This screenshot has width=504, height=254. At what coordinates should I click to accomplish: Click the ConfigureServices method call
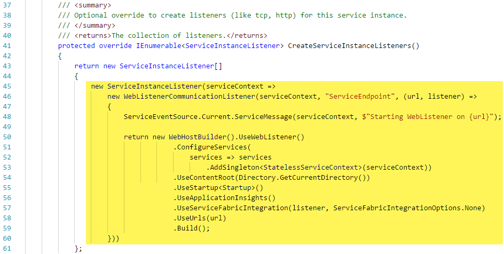pyautogui.click(x=212, y=147)
